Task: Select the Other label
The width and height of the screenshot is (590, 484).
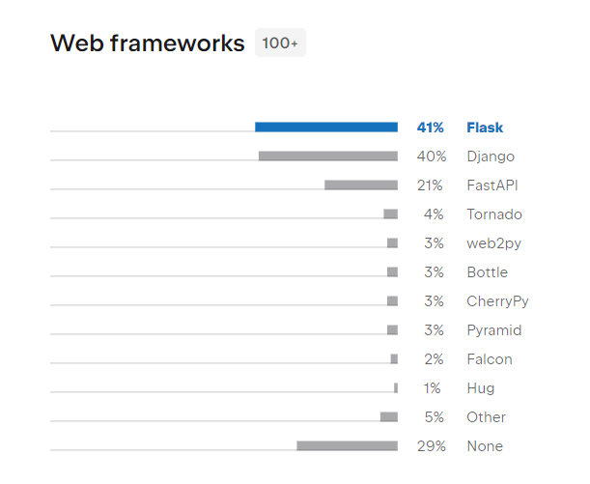Action: pyautogui.click(x=486, y=417)
